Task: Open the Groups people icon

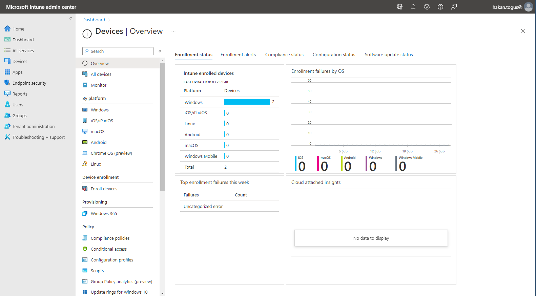Action: (7, 115)
